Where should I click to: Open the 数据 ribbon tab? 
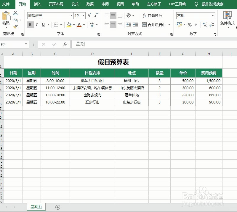pos(90,4)
